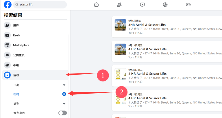Viewport: 222px width, 118px height.
Task: Open the Video (Watch) icon
Action: point(142,5)
